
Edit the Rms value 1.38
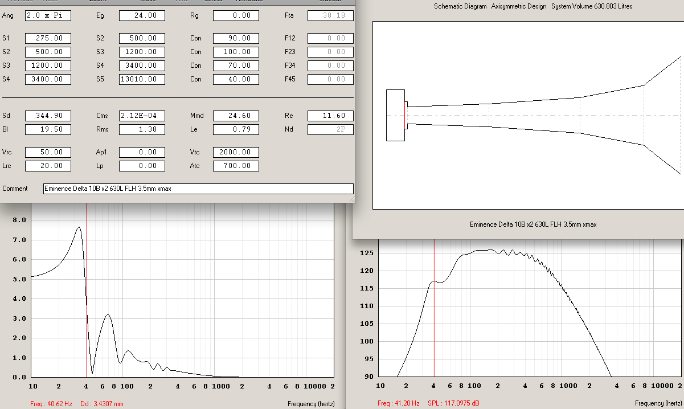point(142,129)
